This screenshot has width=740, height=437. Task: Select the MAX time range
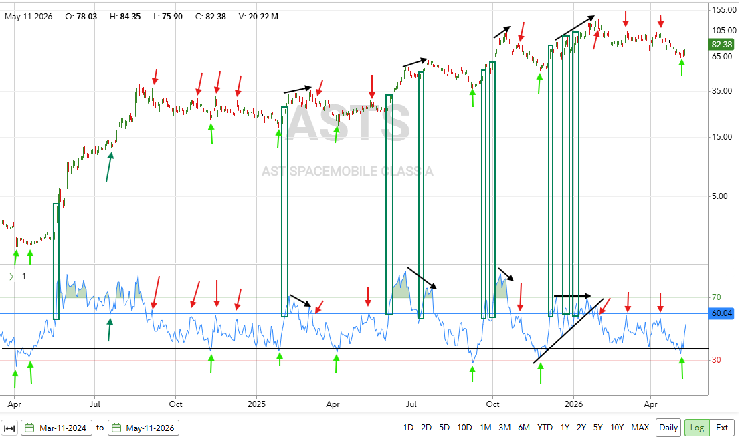pyautogui.click(x=640, y=428)
